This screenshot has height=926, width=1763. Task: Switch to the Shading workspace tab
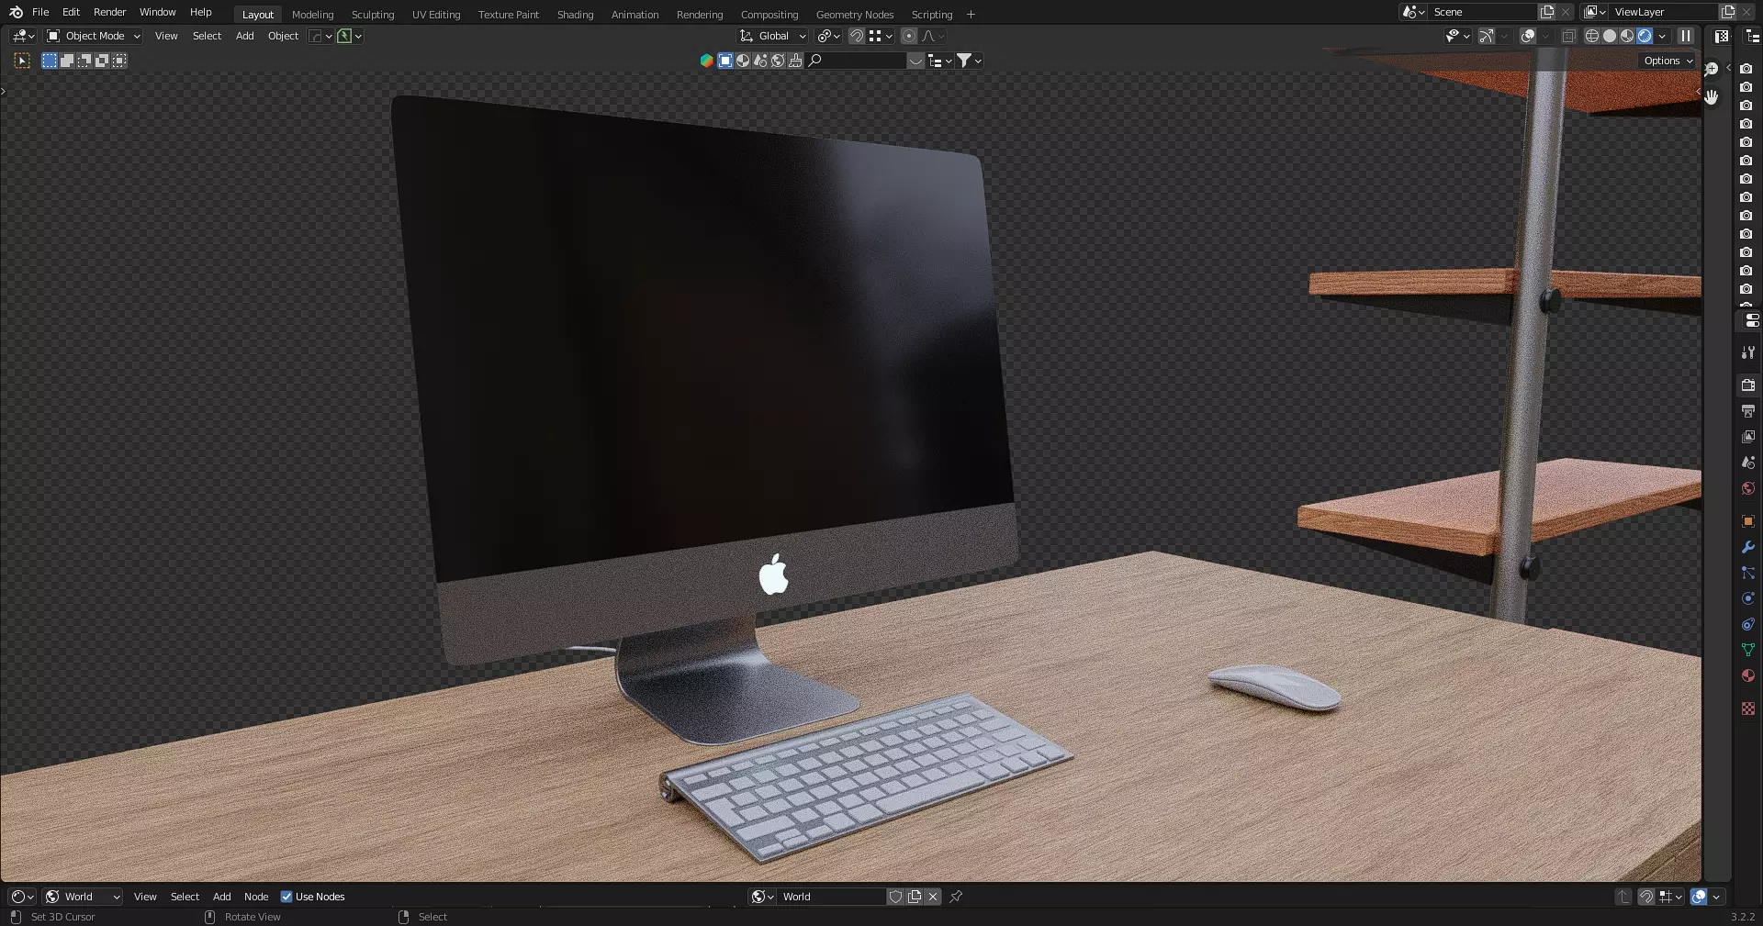click(575, 14)
